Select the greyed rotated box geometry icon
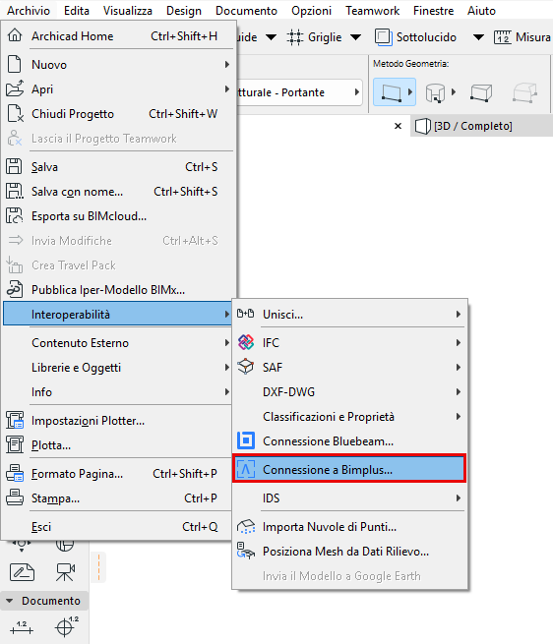The height and width of the screenshot is (644, 553). coord(525,92)
